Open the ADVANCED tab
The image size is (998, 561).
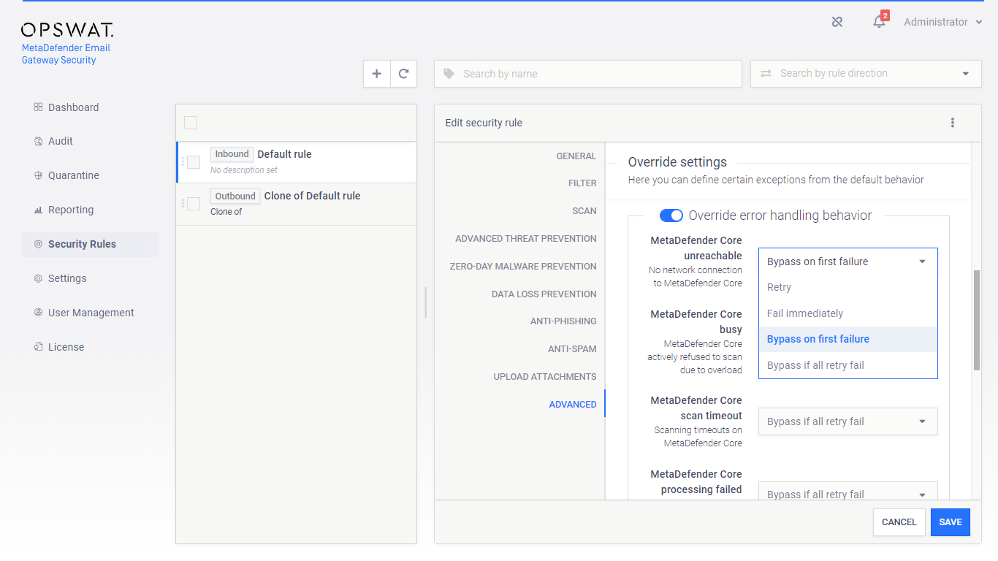[573, 405]
